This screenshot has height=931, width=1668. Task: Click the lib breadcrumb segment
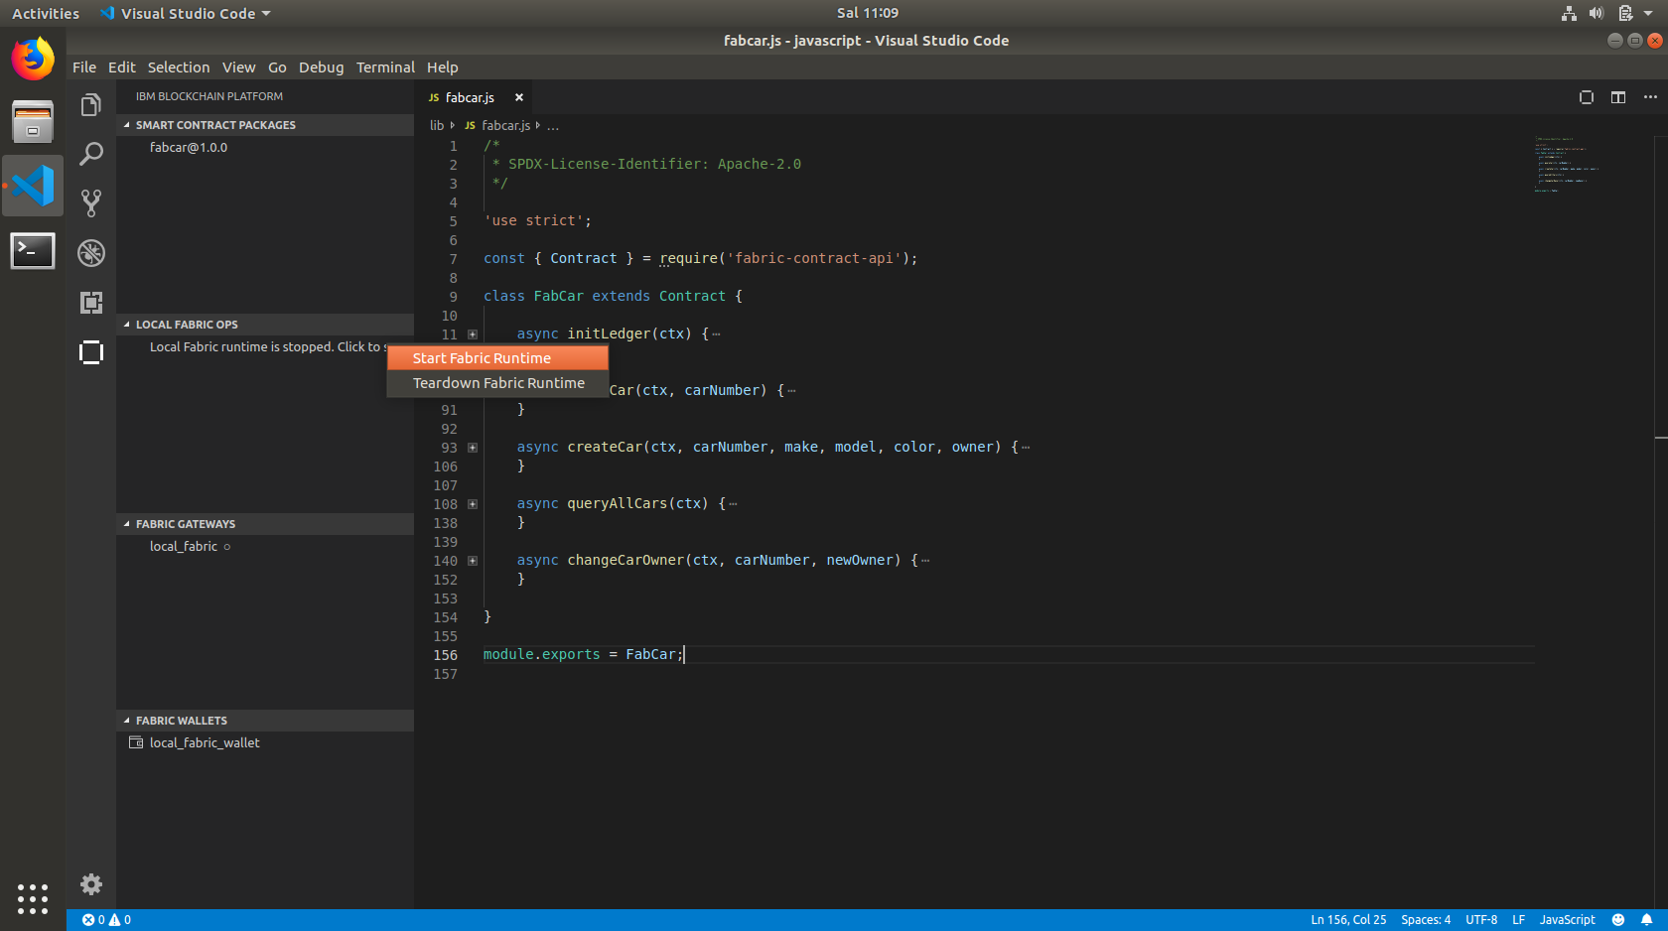click(437, 125)
